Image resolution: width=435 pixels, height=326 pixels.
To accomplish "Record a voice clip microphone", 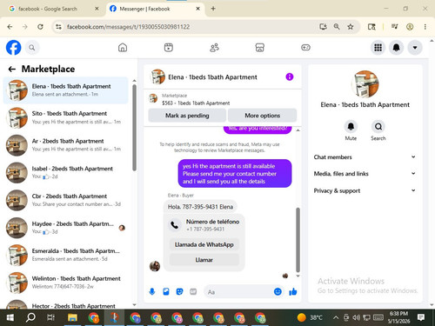I will click(152, 291).
